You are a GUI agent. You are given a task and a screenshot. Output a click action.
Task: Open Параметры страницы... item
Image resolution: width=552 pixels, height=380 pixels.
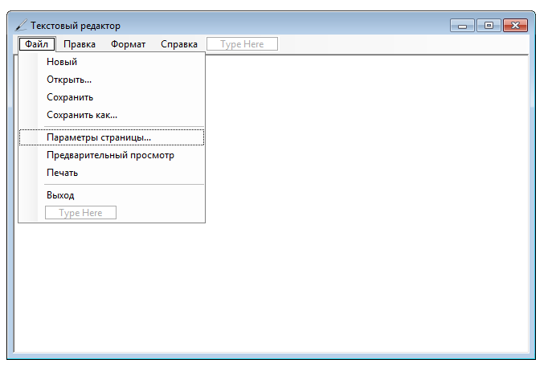pos(112,137)
